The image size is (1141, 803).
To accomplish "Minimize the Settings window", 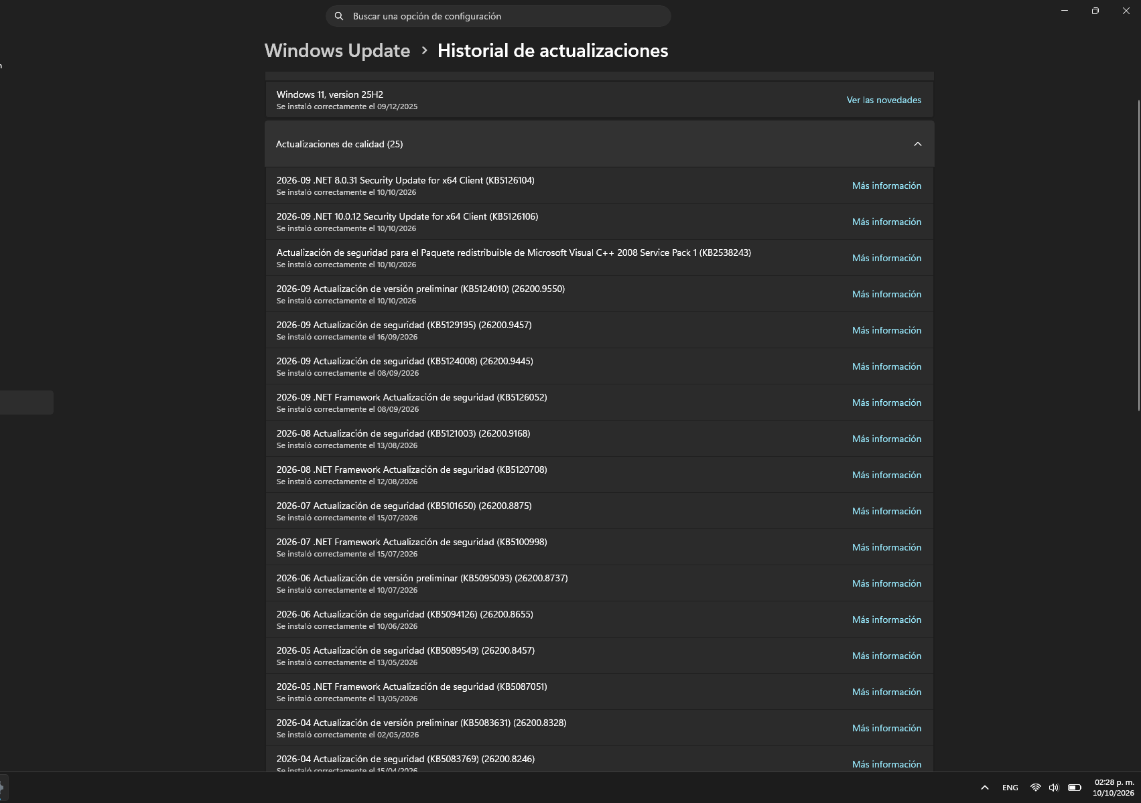I will tap(1065, 11).
